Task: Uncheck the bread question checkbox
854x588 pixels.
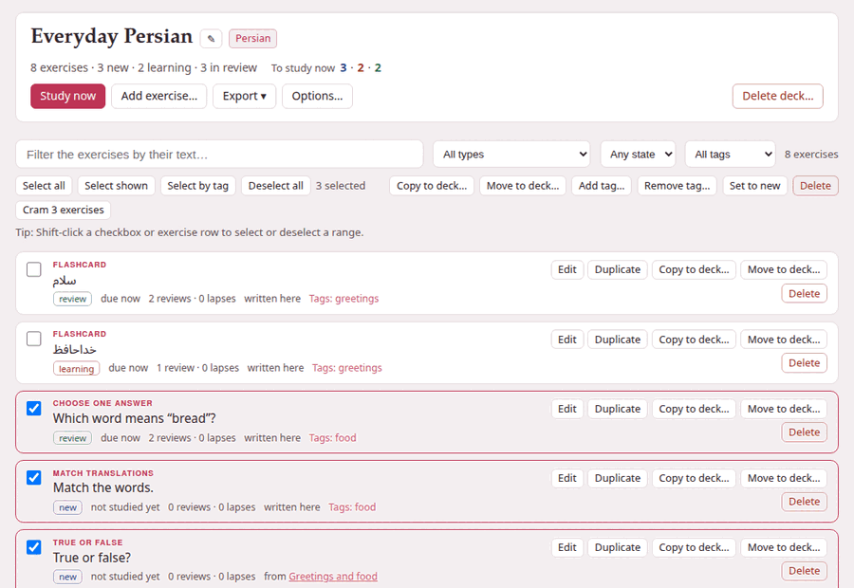Action: (34, 409)
